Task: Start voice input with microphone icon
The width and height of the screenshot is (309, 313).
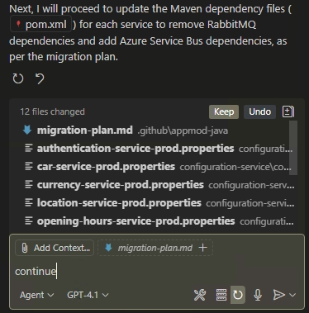Action: tap(258, 295)
